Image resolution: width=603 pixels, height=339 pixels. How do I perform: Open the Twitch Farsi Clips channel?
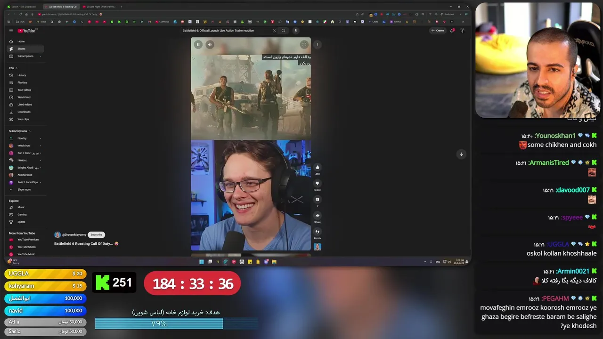tap(25, 182)
